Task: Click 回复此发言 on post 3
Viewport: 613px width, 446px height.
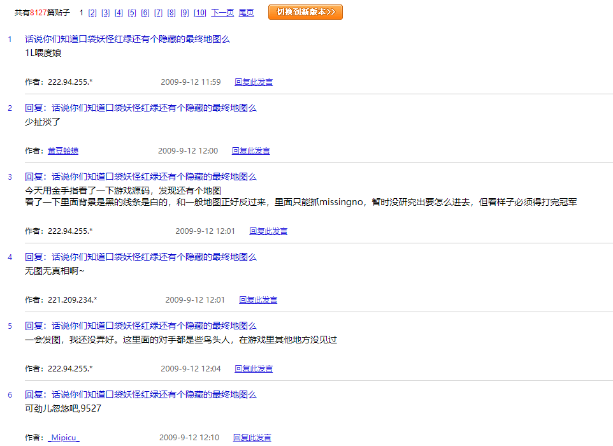Action: [x=268, y=231]
